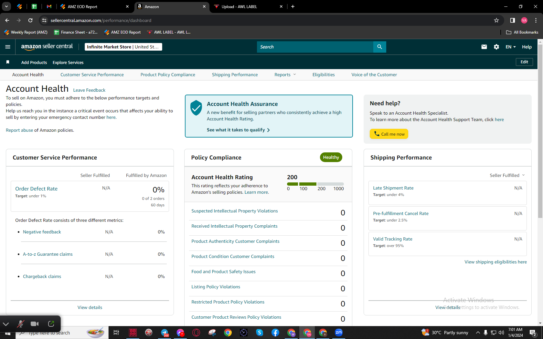
Task: Select the Voice of the Customer tab
Action: pos(374,75)
